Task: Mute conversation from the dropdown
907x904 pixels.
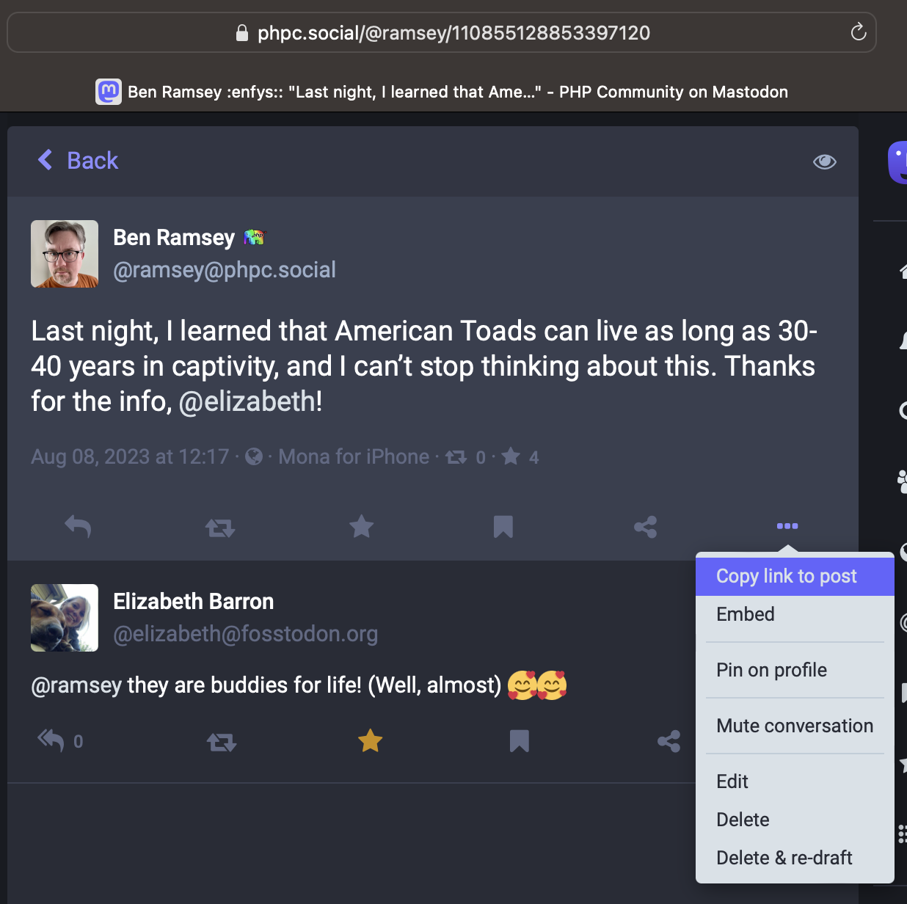Action: (x=794, y=726)
